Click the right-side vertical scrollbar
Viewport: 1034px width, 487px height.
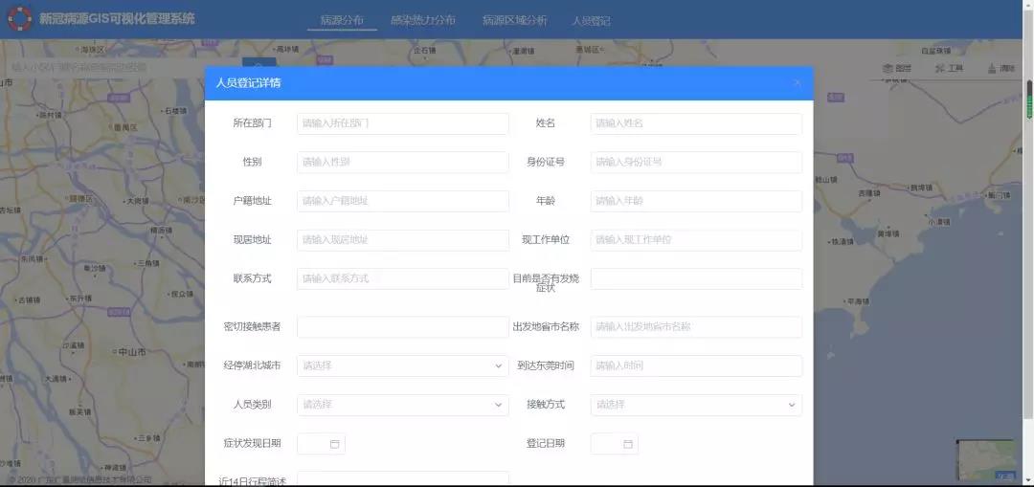[1029, 100]
